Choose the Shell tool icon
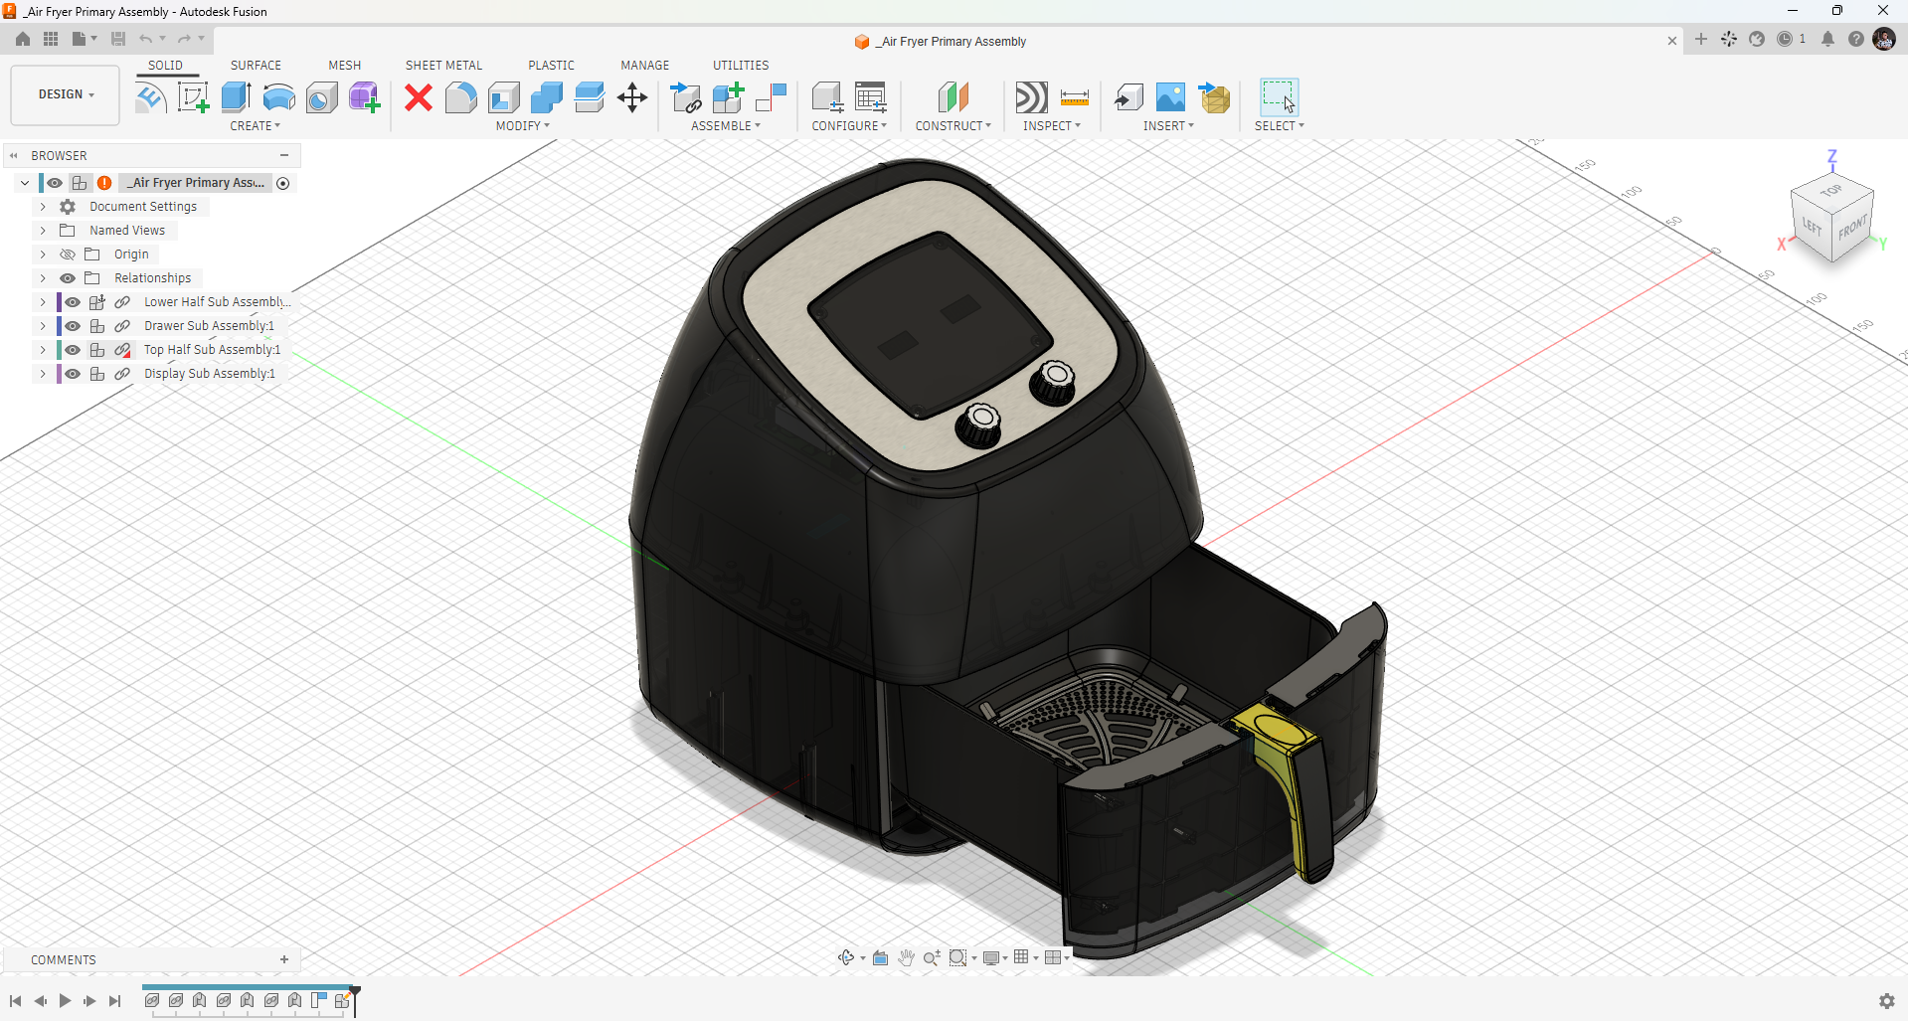Image resolution: width=1908 pixels, height=1021 pixels. click(504, 97)
